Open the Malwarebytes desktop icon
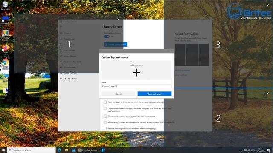Image resolution: width=273 pixels, height=153 pixels. click(x=5, y=20)
